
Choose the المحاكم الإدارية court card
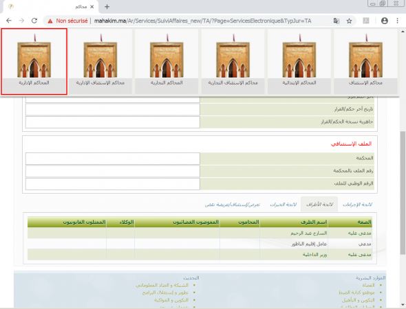pyautogui.click(x=34, y=62)
